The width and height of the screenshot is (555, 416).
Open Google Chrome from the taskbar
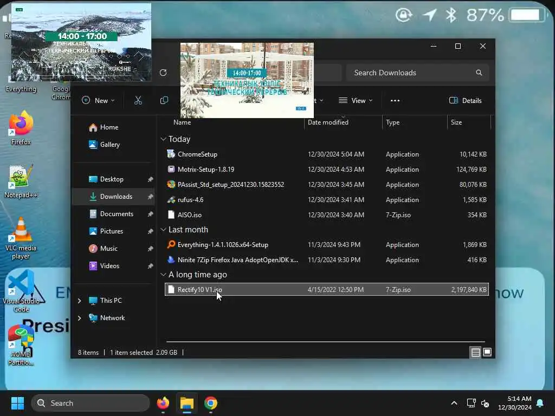pos(211,403)
